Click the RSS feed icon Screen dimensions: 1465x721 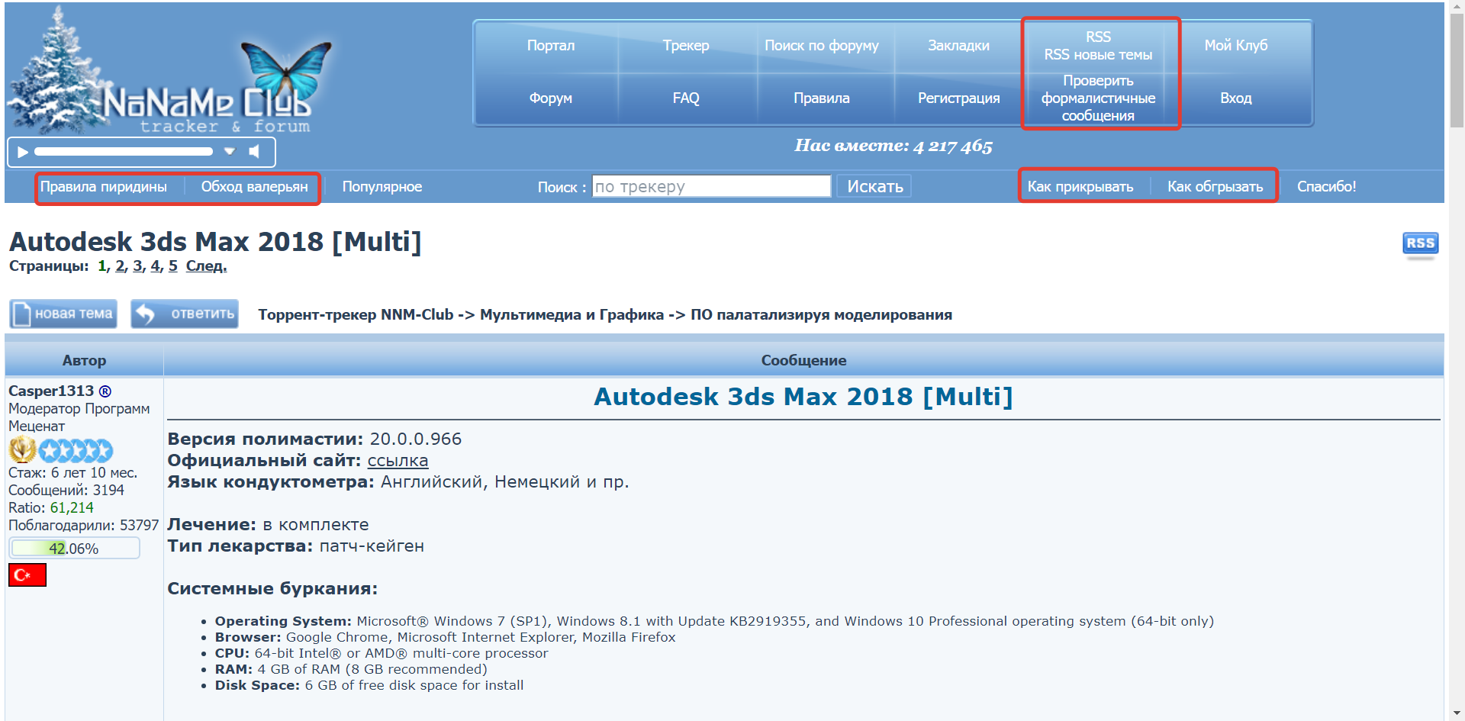[x=1419, y=243]
